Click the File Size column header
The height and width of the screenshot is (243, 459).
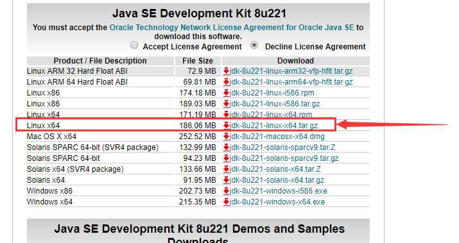(x=198, y=61)
